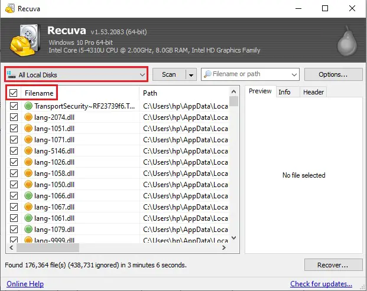Uncheck lang-1071.dll checkbox
Screen dimensions: 367x291
point(14,139)
